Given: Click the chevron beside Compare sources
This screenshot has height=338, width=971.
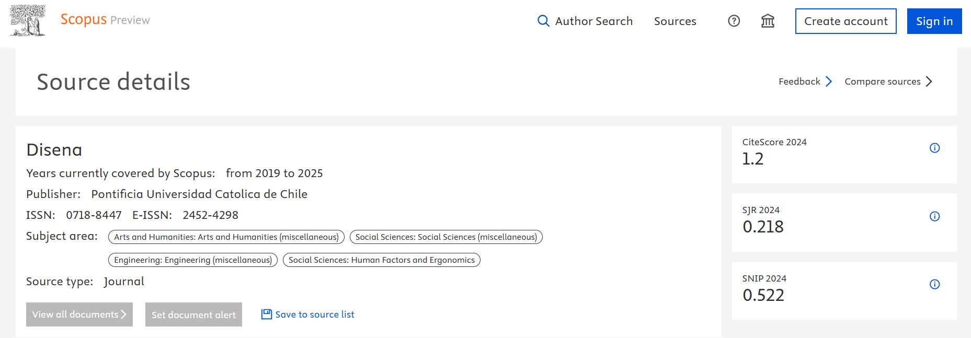Looking at the screenshot, I should click(929, 81).
